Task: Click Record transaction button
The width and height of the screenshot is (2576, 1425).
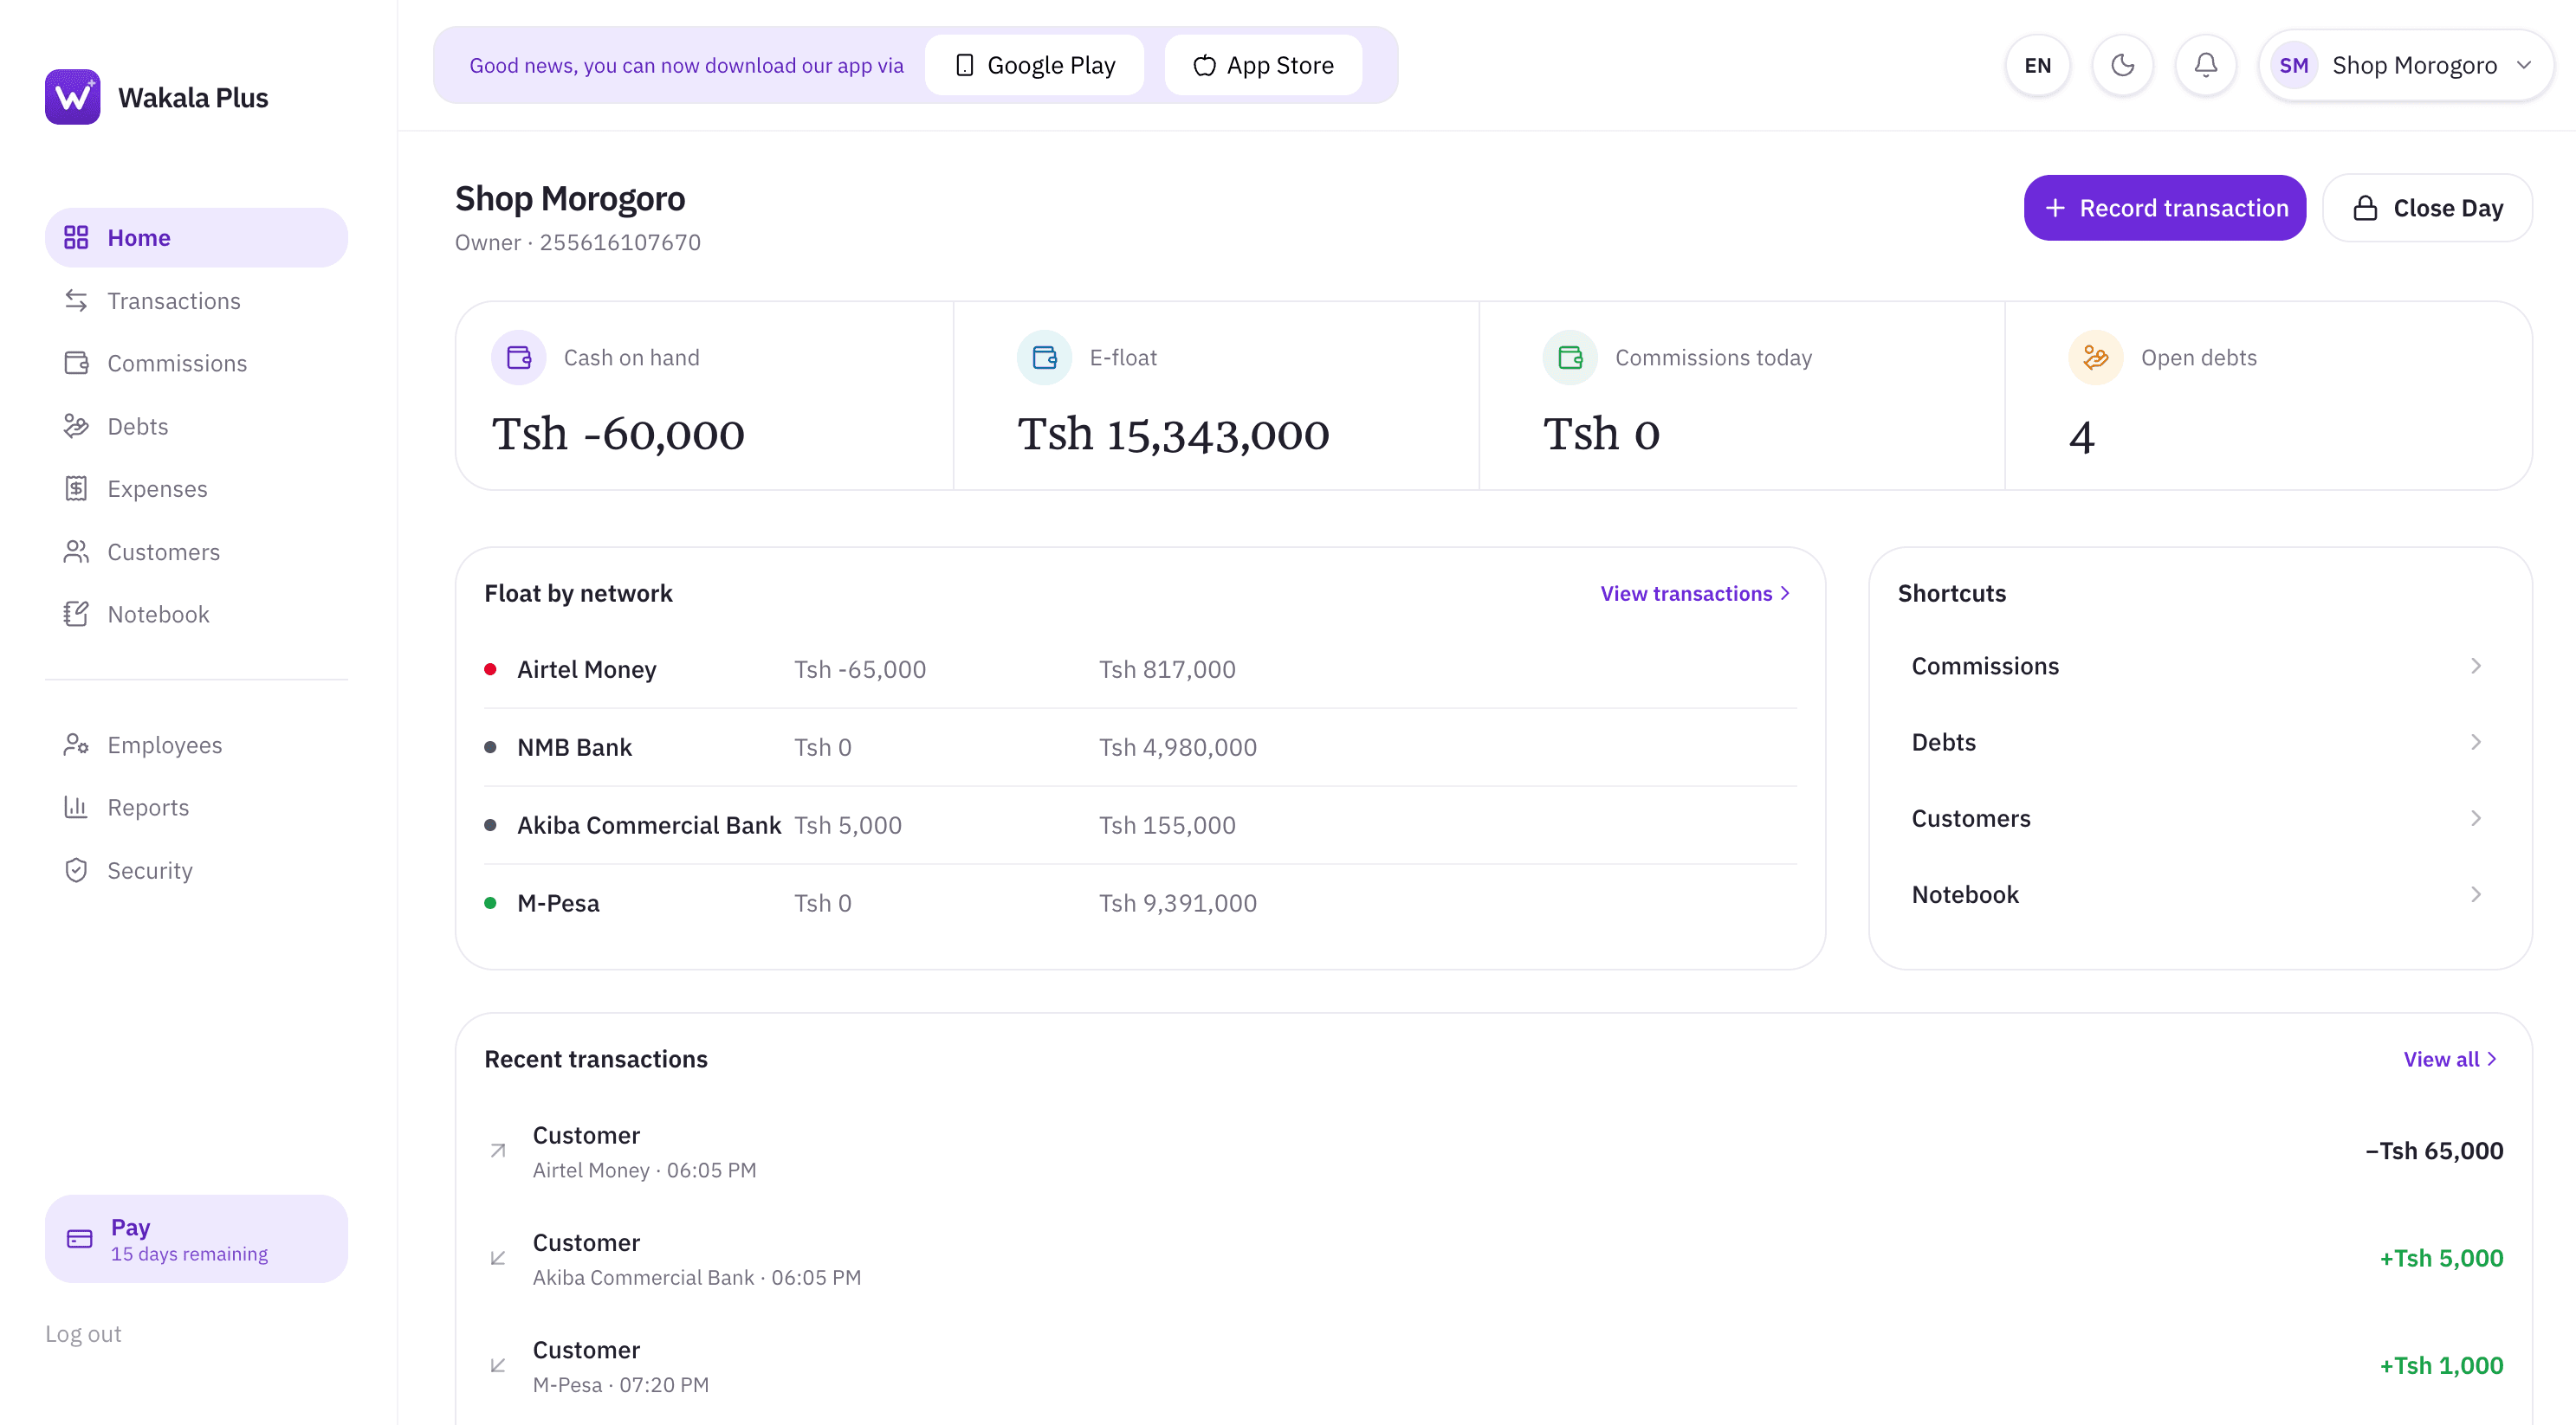Action: (x=2165, y=208)
